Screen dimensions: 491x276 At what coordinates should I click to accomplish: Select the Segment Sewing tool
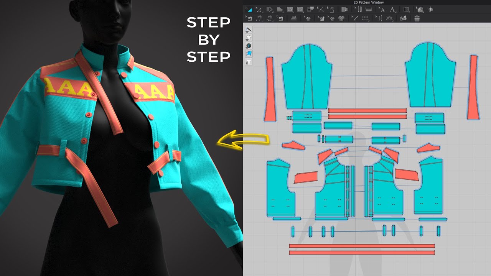click(259, 18)
